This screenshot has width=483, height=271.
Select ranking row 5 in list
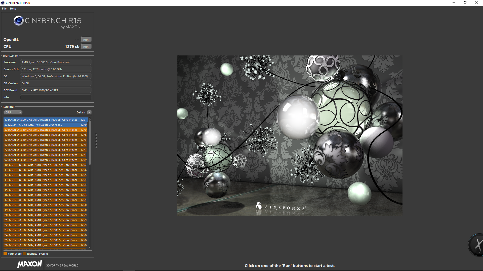pos(45,140)
